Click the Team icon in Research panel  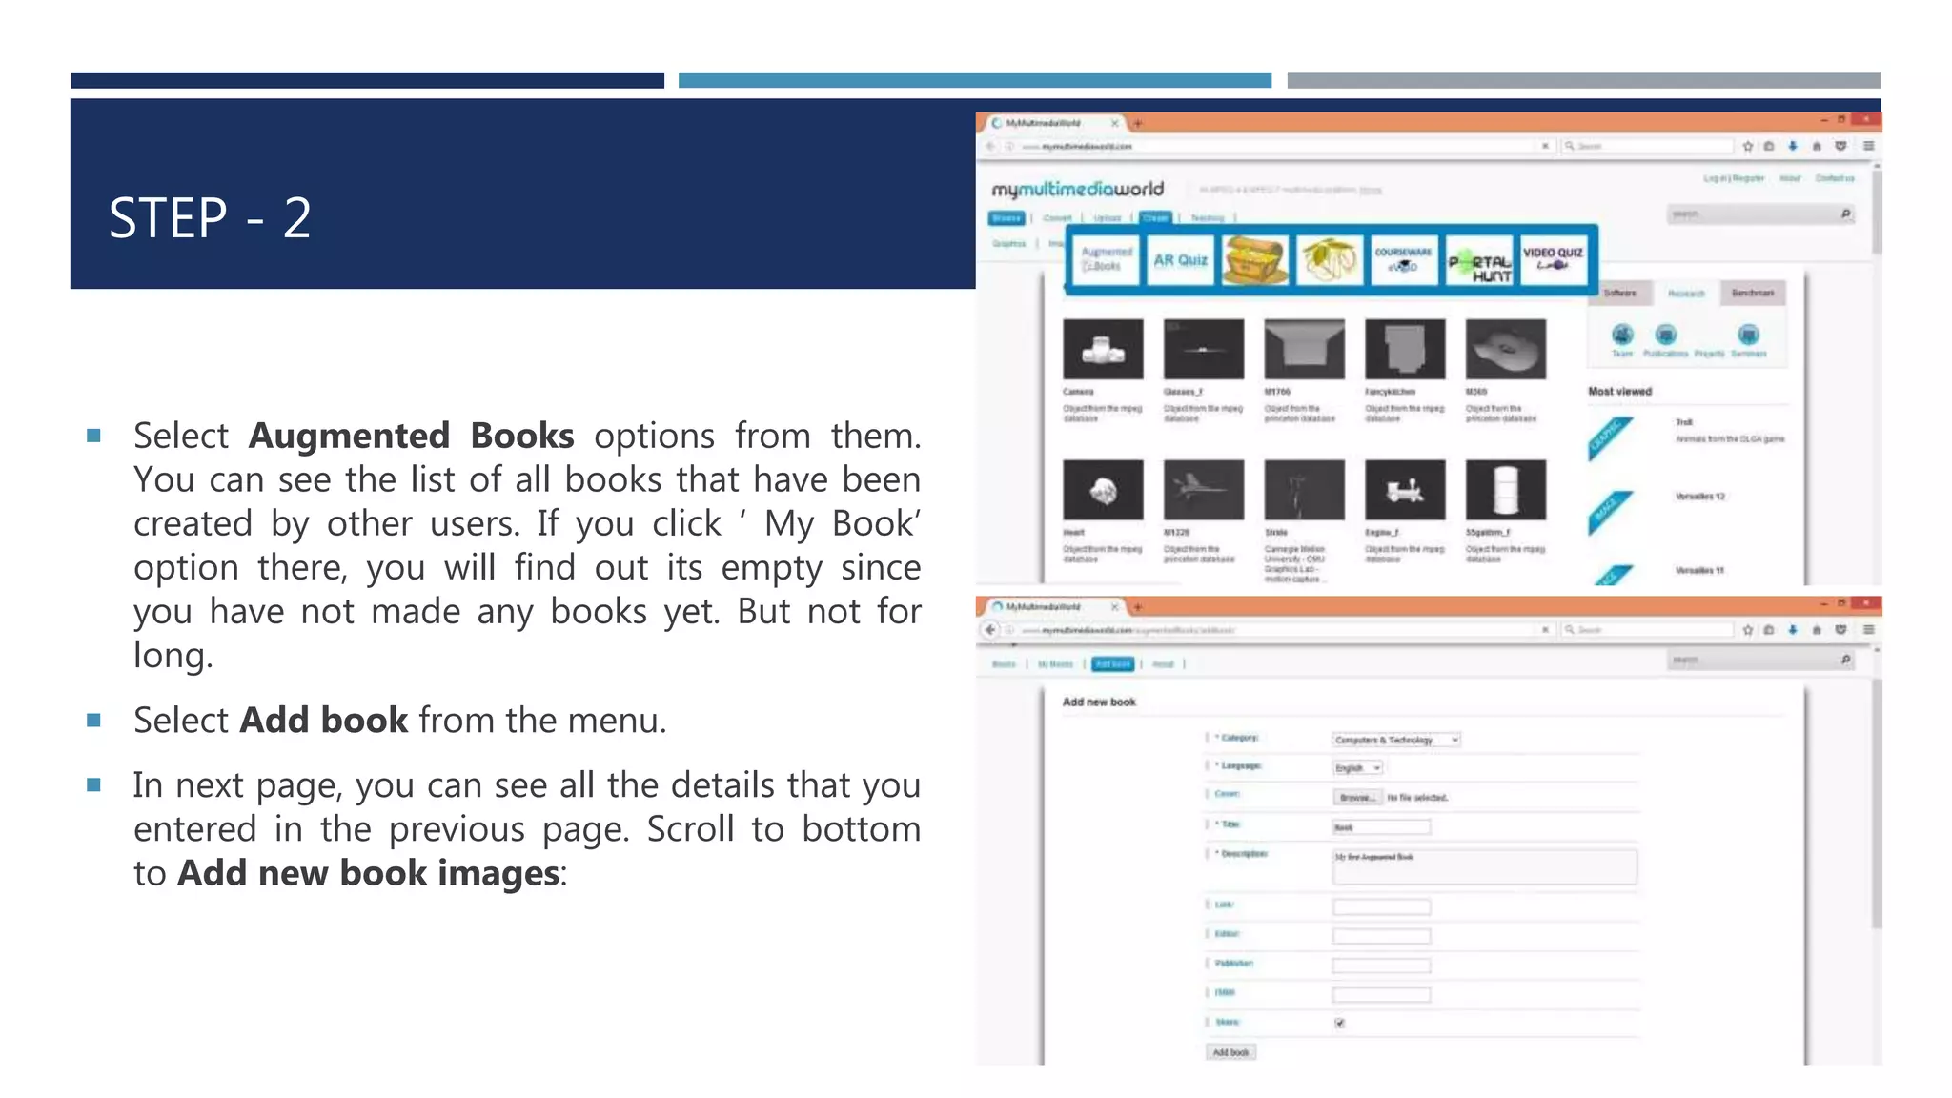pos(1622,335)
